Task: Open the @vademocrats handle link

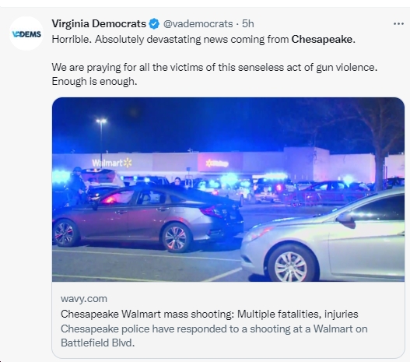Action: pyautogui.click(x=198, y=24)
